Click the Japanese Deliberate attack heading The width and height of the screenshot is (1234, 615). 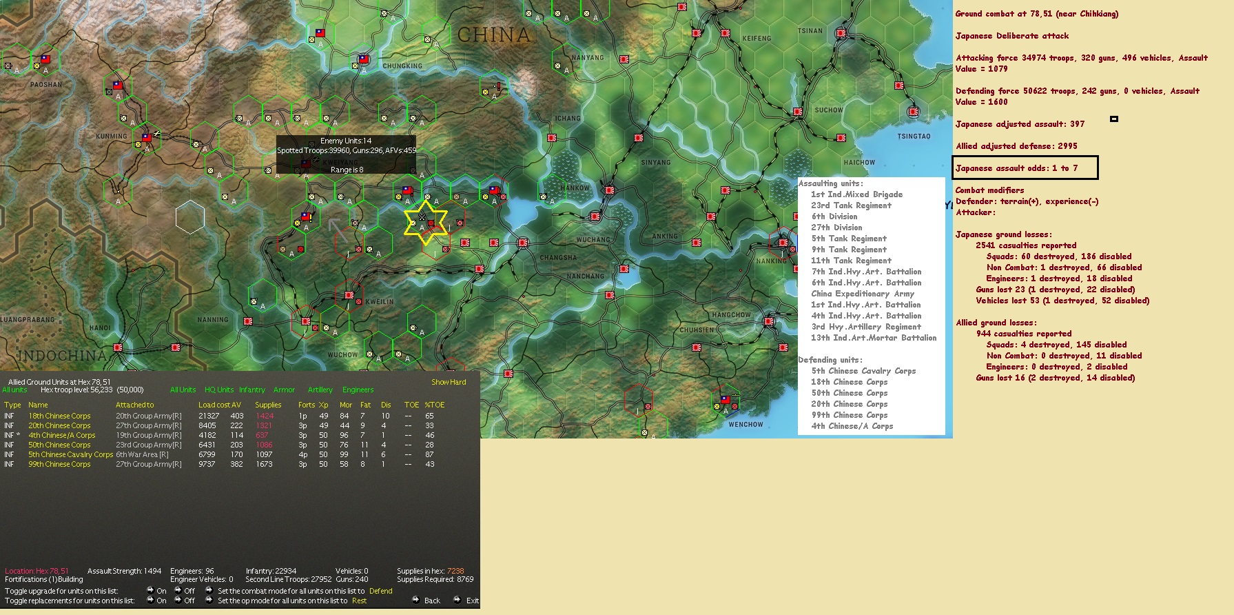point(1012,36)
